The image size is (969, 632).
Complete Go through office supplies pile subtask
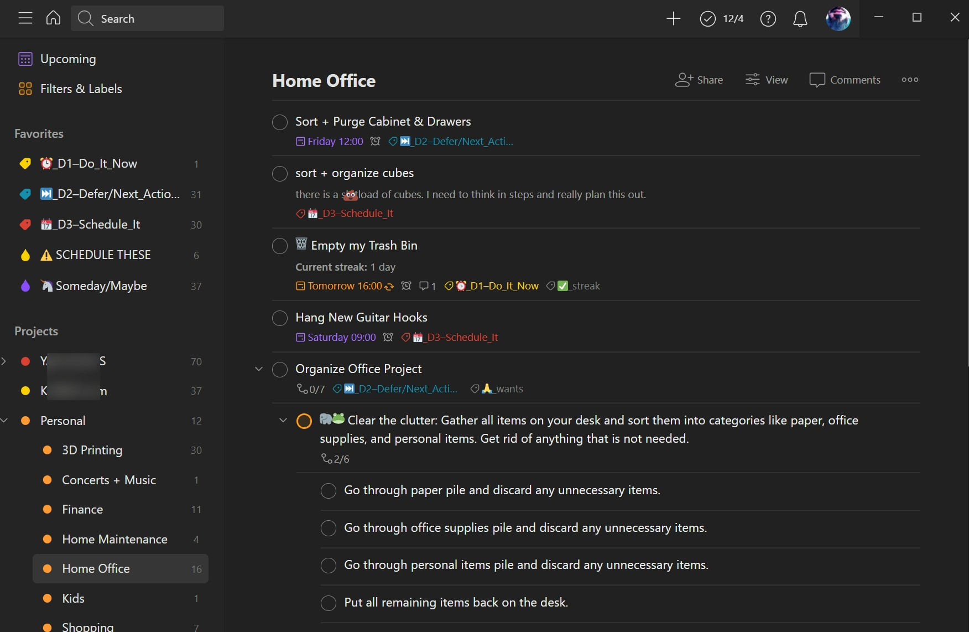329,529
